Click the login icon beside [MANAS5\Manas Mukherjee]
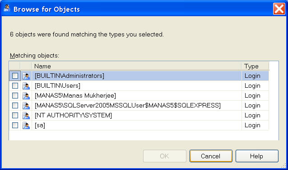Image resolution: width=288 pixels, height=170 pixels. pyautogui.click(x=26, y=96)
